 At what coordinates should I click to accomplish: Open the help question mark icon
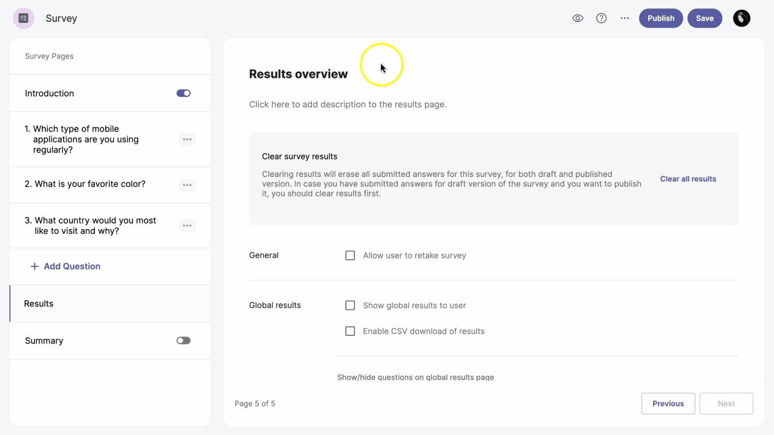pyautogui.click(x=601, y=18)
